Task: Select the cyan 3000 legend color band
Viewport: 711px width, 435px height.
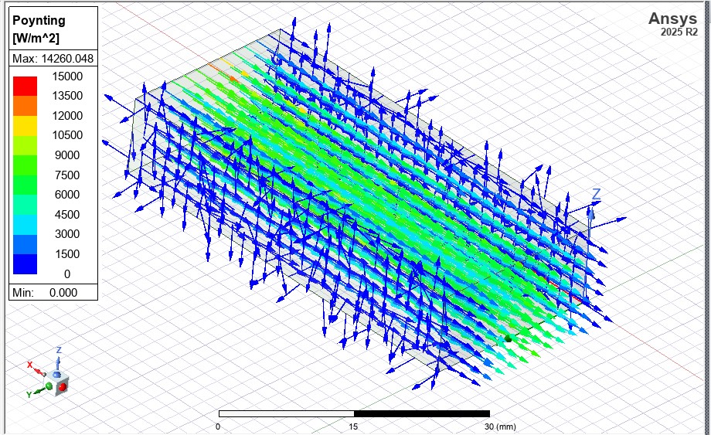Action: tap(25, 224)
